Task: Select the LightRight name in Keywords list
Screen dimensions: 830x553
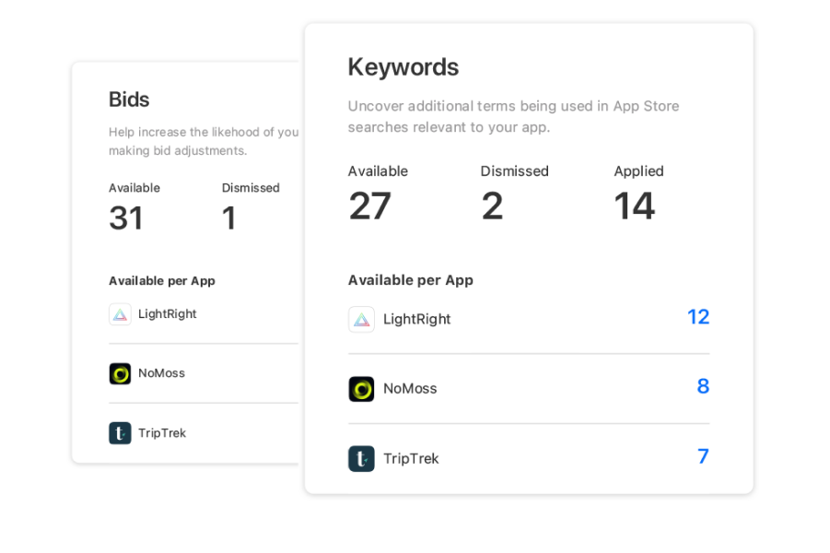Action: [x=417, y=320]
